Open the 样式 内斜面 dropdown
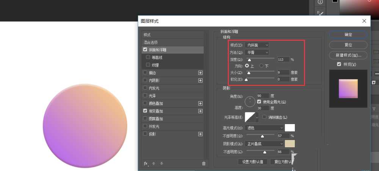379x171 pixels. click(x=257, y=45)
